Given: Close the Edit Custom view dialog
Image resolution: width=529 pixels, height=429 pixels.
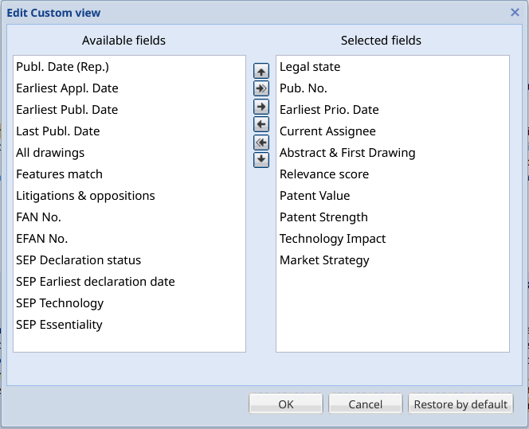Looking at the screenshot, I should point(515,13).
